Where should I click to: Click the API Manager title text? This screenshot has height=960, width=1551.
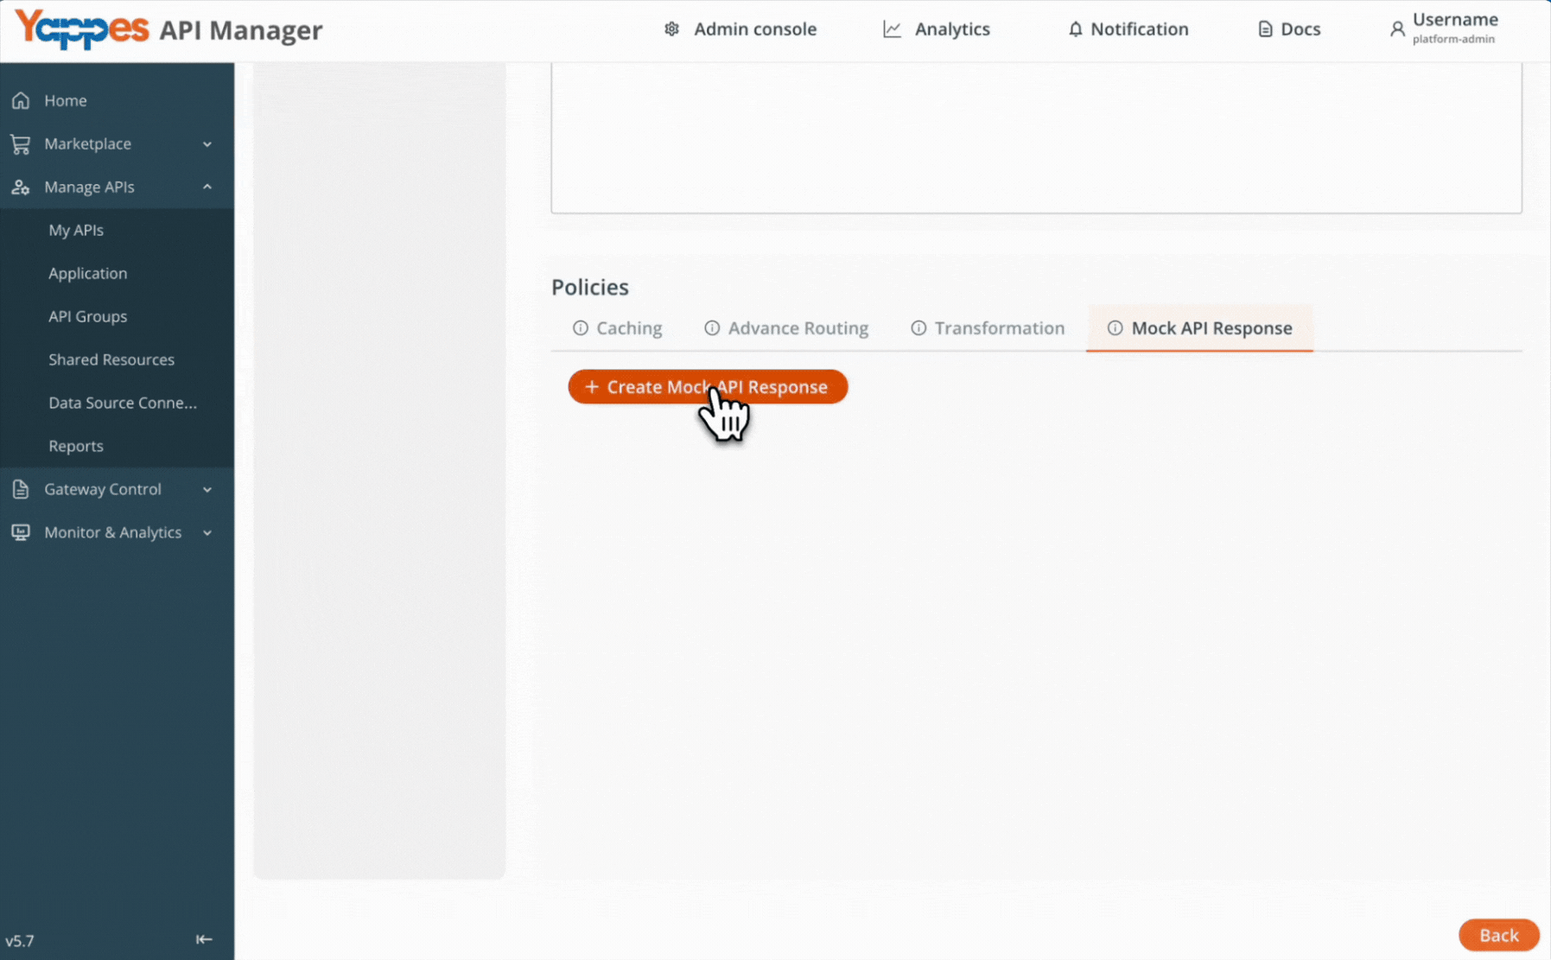pos(241,30)
